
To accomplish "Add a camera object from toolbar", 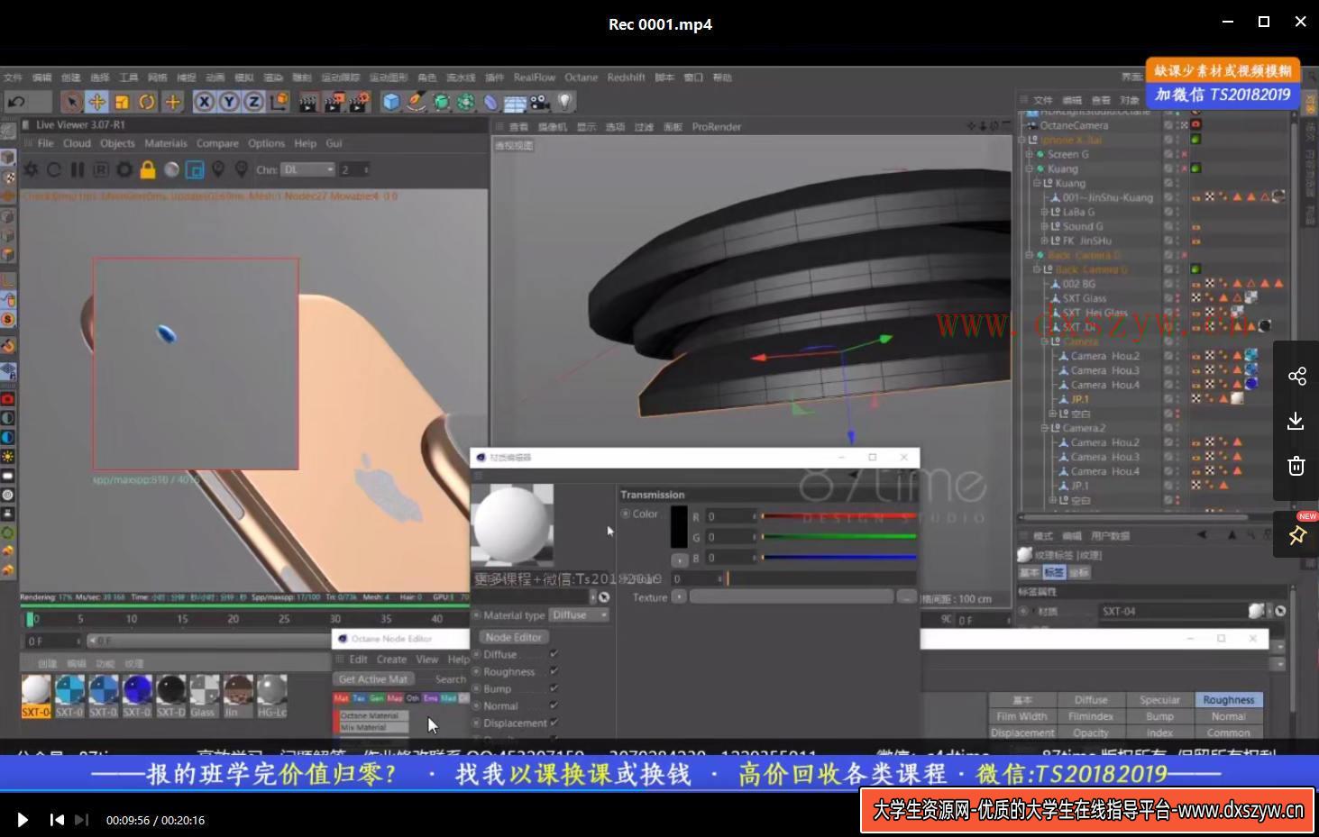I will point(540,102).
